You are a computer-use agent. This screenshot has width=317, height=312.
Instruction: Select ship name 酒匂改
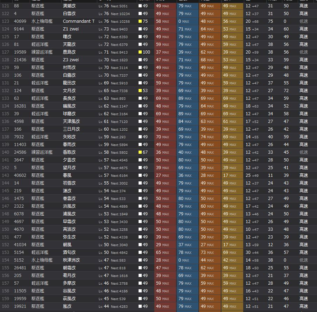(69, 252)
